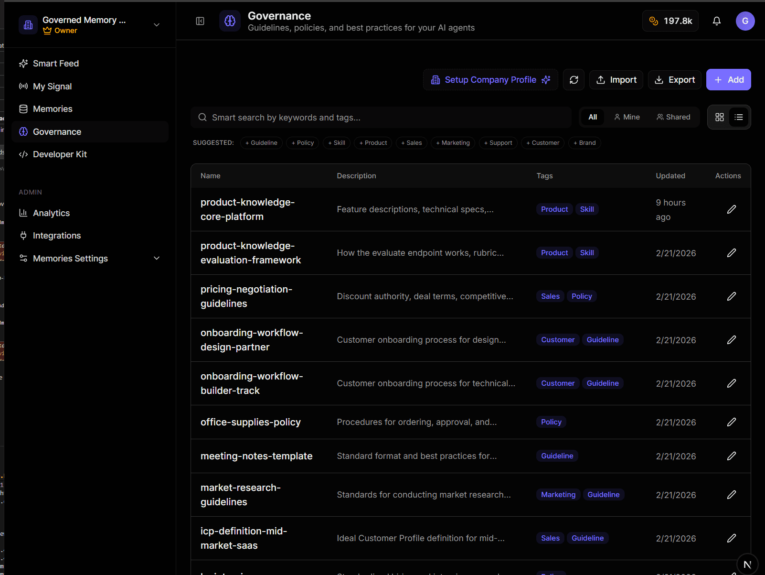Click the Memories database icon
The image size is (765, 575).
click(23, 108)
